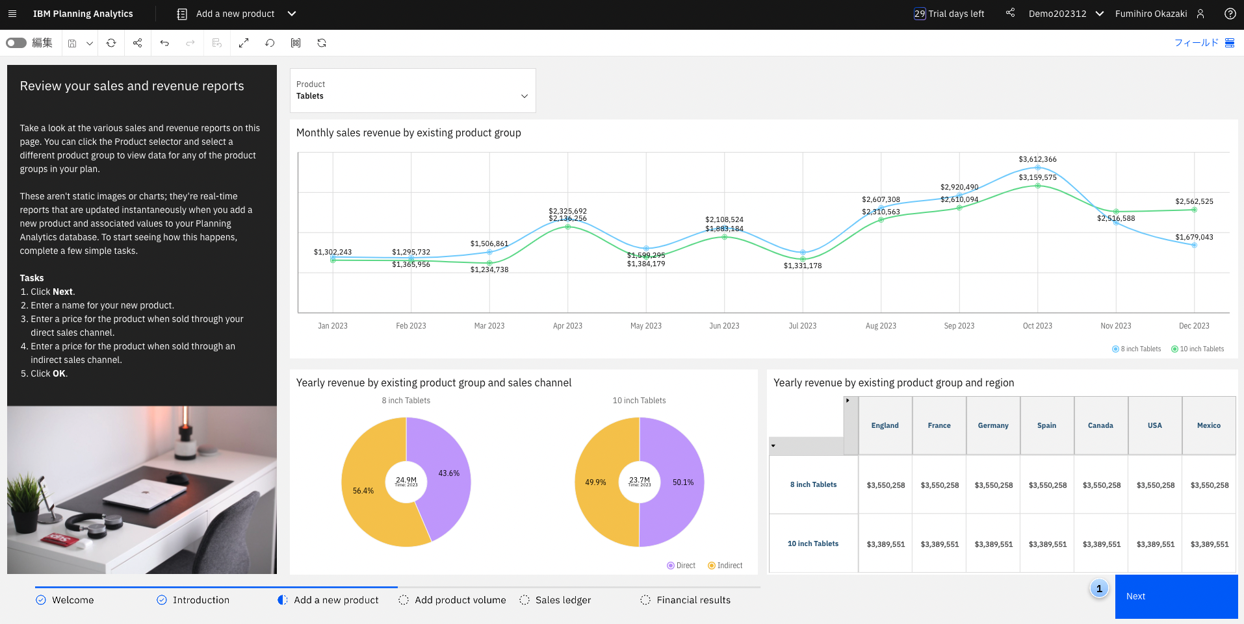This screenshot has width=1244, height=624.
Task: Click the share icon in the top header
Action: [1010, 13]
